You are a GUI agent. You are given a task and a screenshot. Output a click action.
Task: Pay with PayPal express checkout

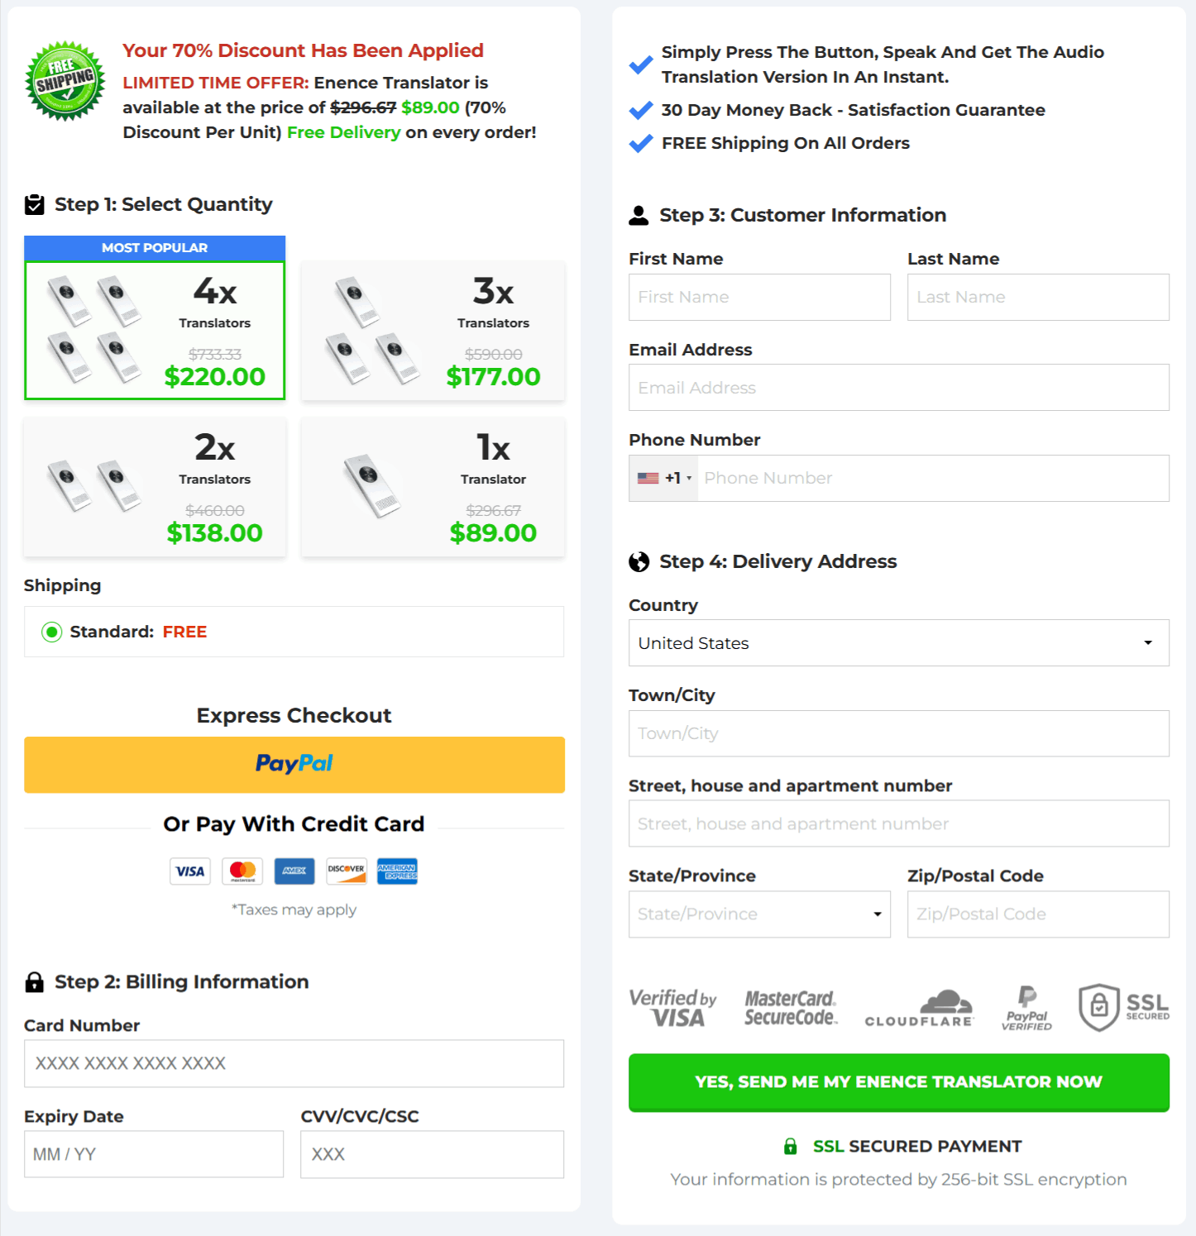tap(294, 764)
